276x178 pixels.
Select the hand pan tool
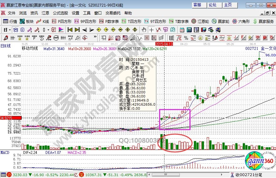point(144,30)
